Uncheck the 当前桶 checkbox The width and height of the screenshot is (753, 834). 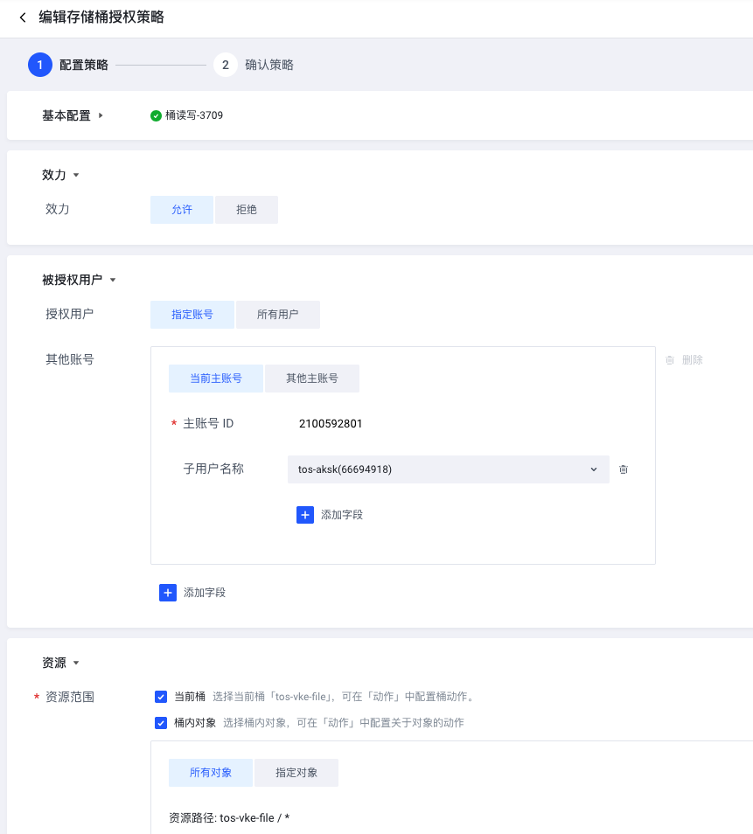click(161, 697)
